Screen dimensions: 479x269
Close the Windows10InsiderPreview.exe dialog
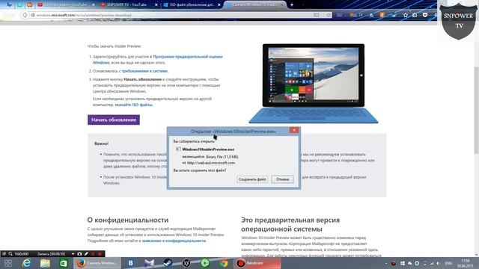(294, 130)
